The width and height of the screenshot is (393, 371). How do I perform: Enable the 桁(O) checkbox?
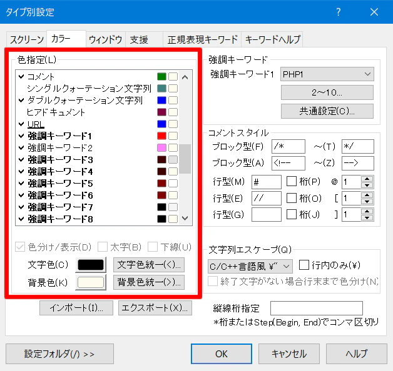point(292,198)
